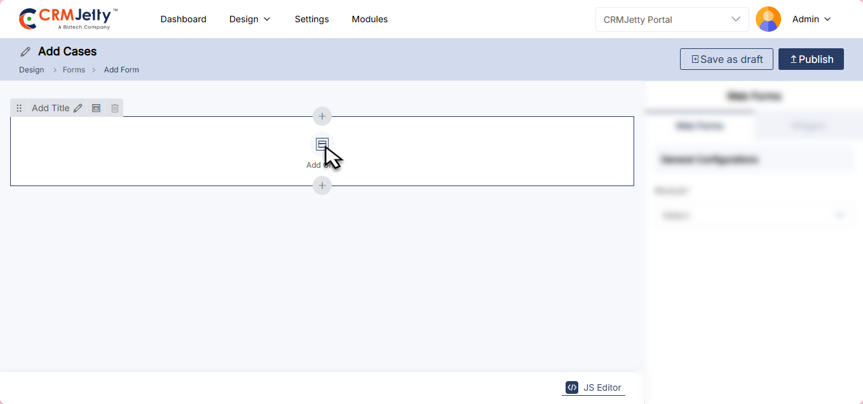The image size is (863, 404).
Task: Open the Modules menu item
Action: pyautogui.click(x=369, y=19)
